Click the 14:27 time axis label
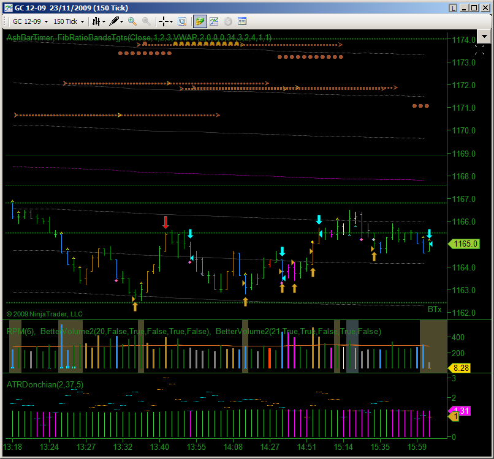This screenshot has height=459, width=494. tap(270, 447)
